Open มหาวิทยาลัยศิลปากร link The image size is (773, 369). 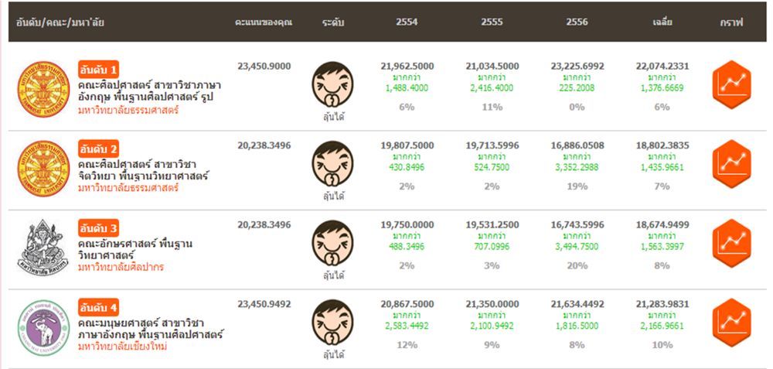[x=121, y=267]
